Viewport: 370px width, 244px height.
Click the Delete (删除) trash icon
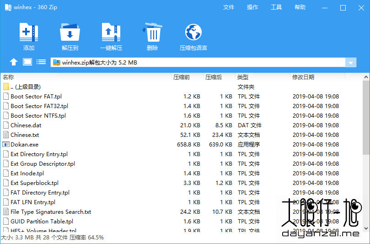tap(152, 32)
